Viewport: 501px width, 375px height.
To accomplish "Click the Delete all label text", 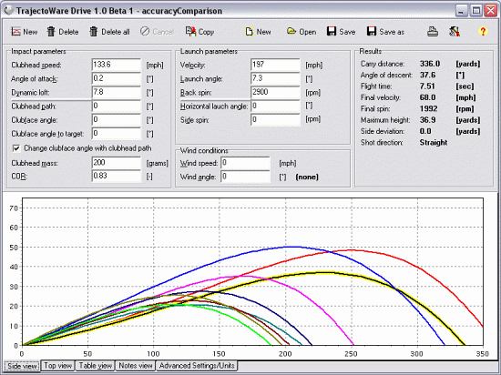I will click(116, 32).
